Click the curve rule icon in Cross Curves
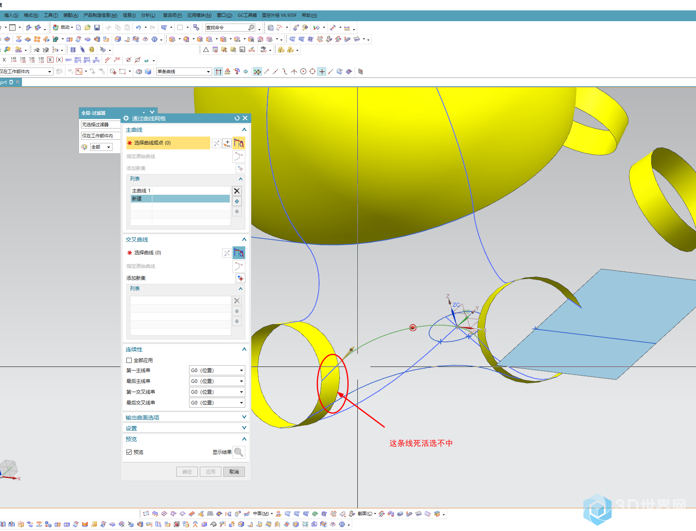 click(239, 253)
